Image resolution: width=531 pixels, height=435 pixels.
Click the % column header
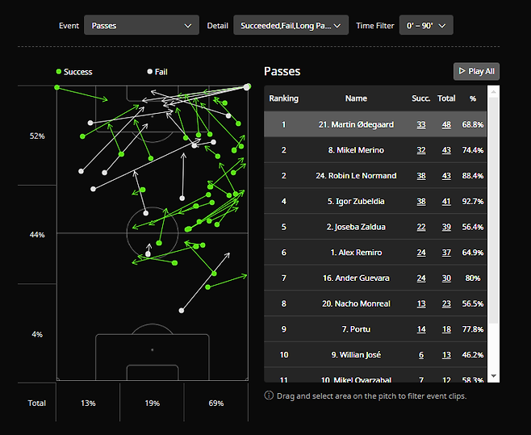click(473, 98)
